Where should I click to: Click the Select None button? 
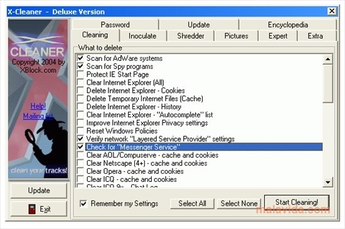(x=239, y=203)
